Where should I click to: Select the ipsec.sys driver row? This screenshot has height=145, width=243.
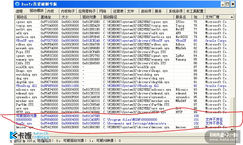(122, 22)
